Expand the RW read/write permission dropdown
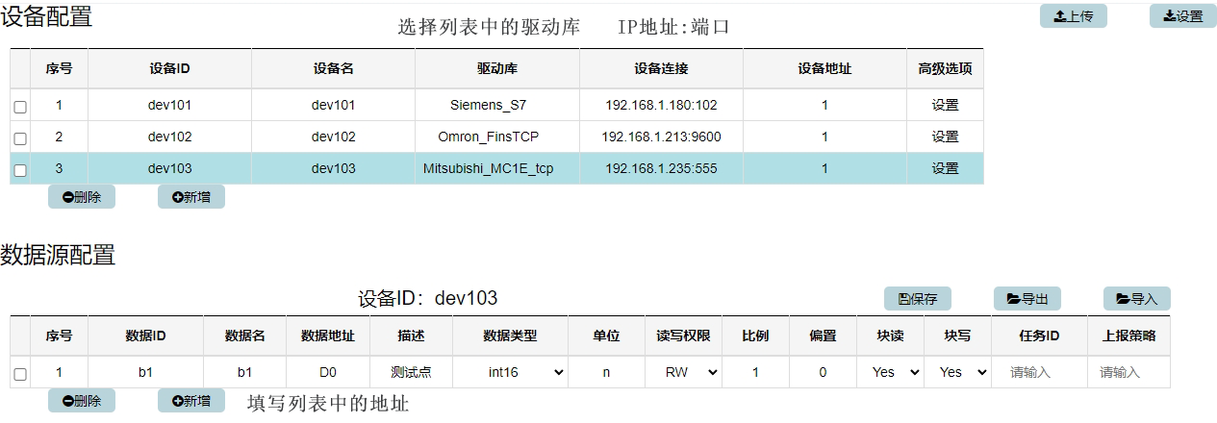This screenshot has height=423, width=1217. (691, 372)
